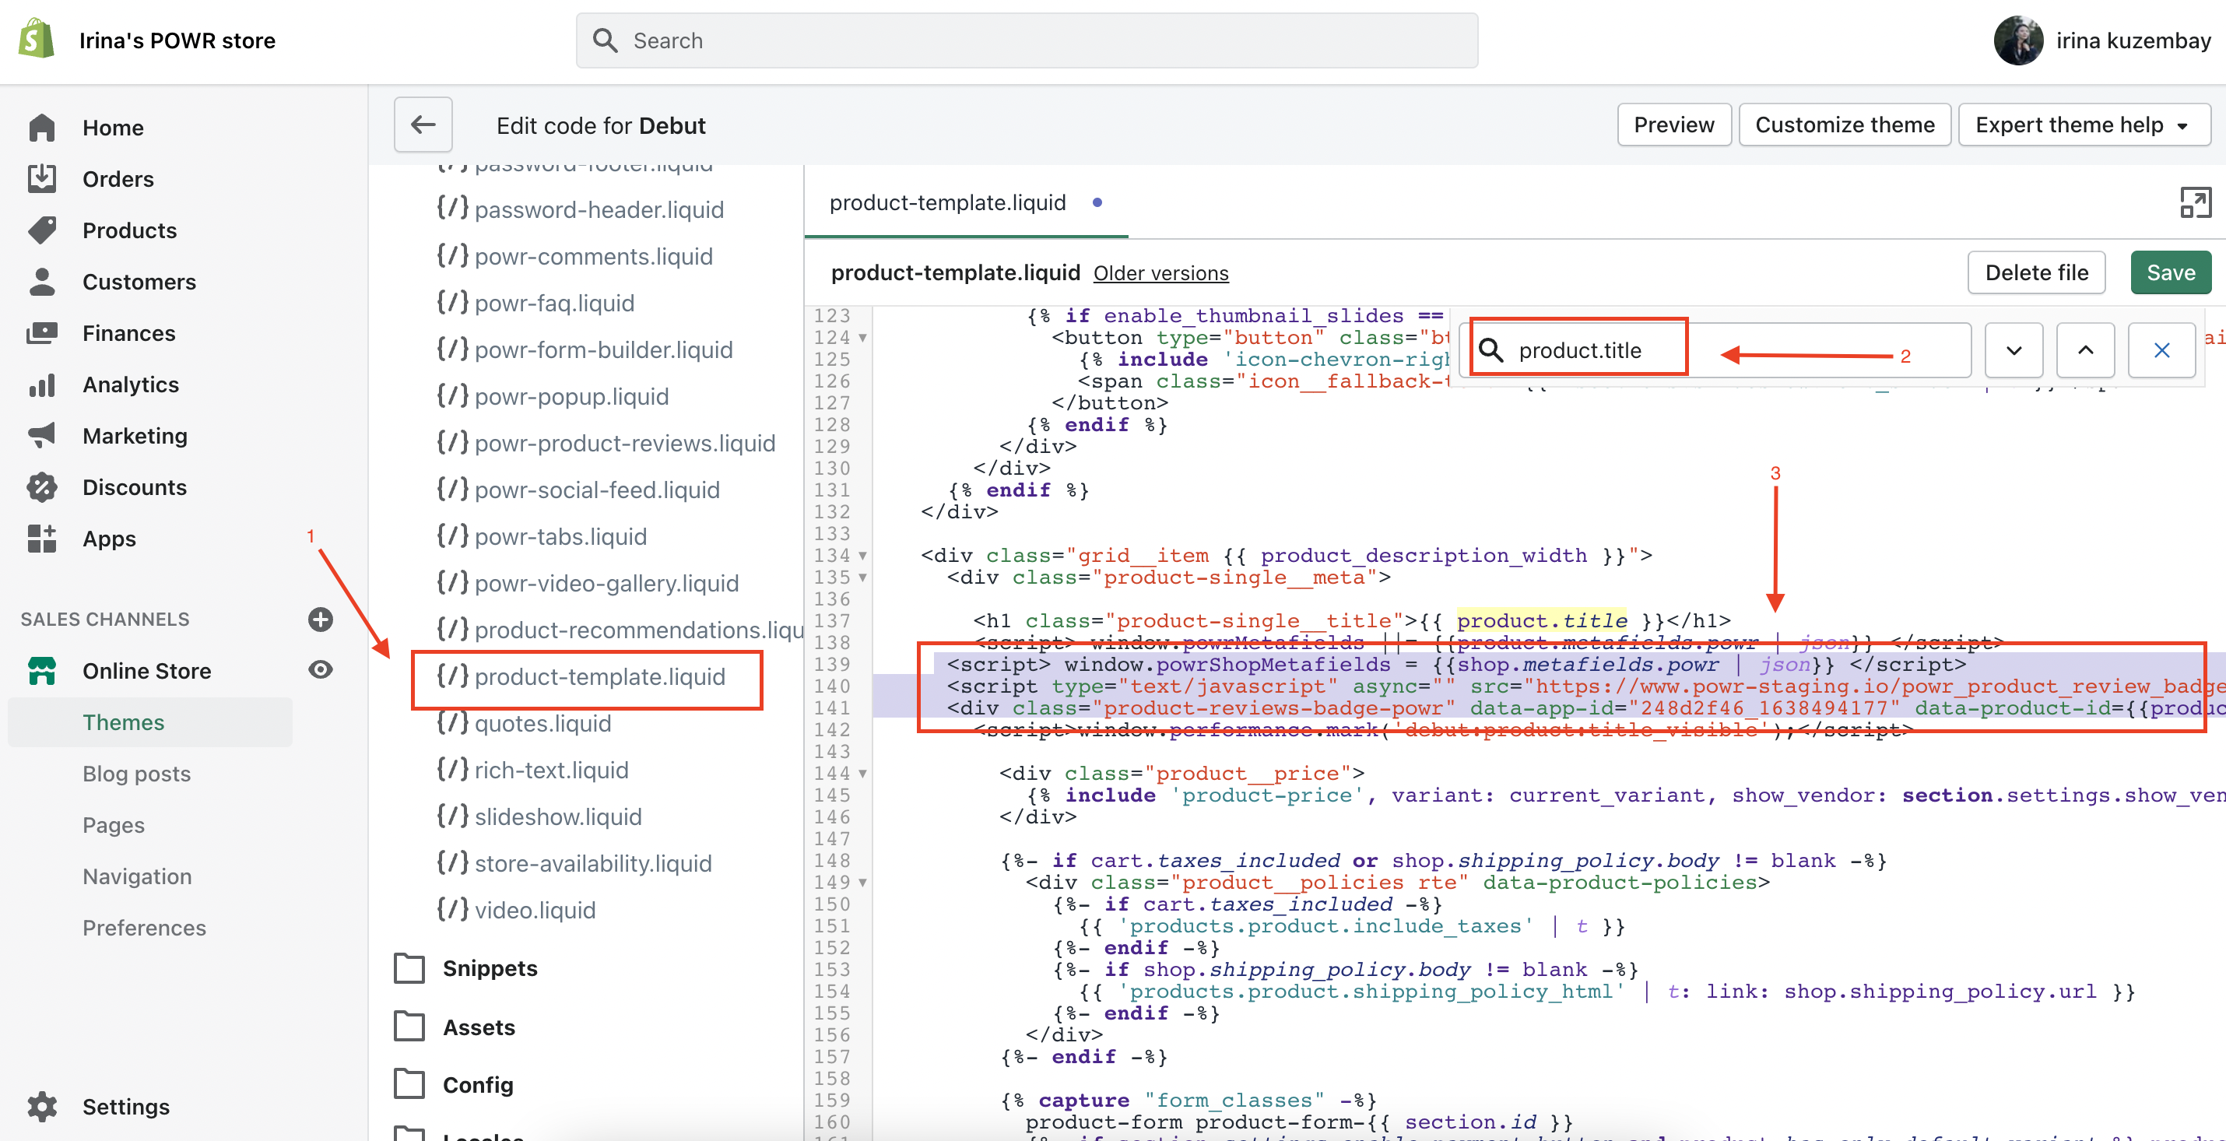
Task: Open powr-video-gallery.liquid file
Action: (x=588, y=583)
